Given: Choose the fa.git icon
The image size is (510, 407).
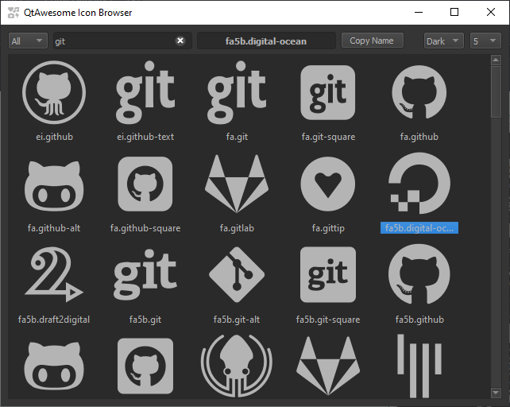Looking at the screenshot, I should pyautogui.click(x=237, y=92).
